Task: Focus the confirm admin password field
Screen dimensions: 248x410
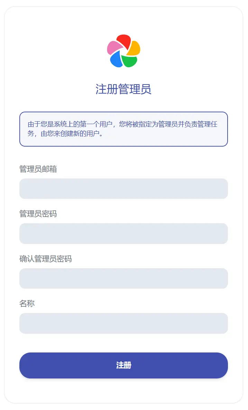Action: point(123,278)
